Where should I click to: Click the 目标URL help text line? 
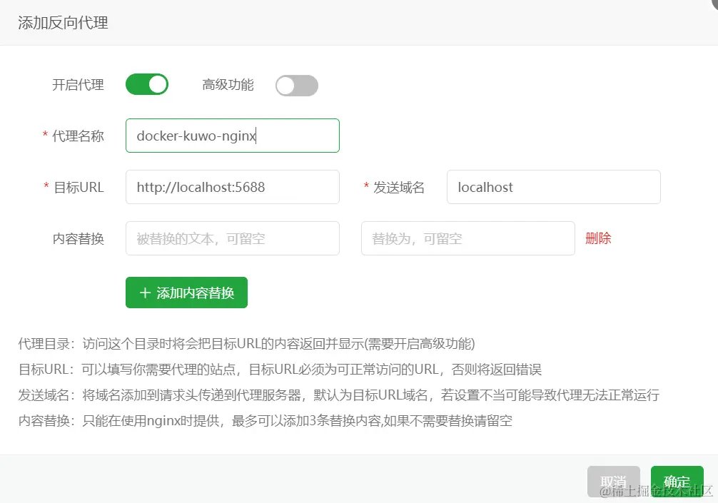[280, 370]
